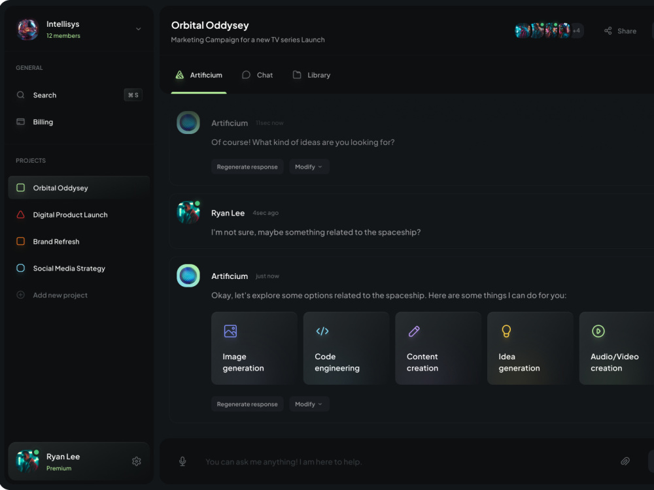Image resolution: width=654 pixels, height=490 pixels.
Task: Click the Chat bubble icon
Action: [x=246, y=75]
